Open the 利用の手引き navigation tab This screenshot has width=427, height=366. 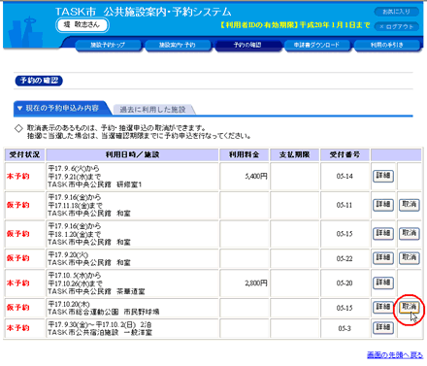[x=387, y=46]
